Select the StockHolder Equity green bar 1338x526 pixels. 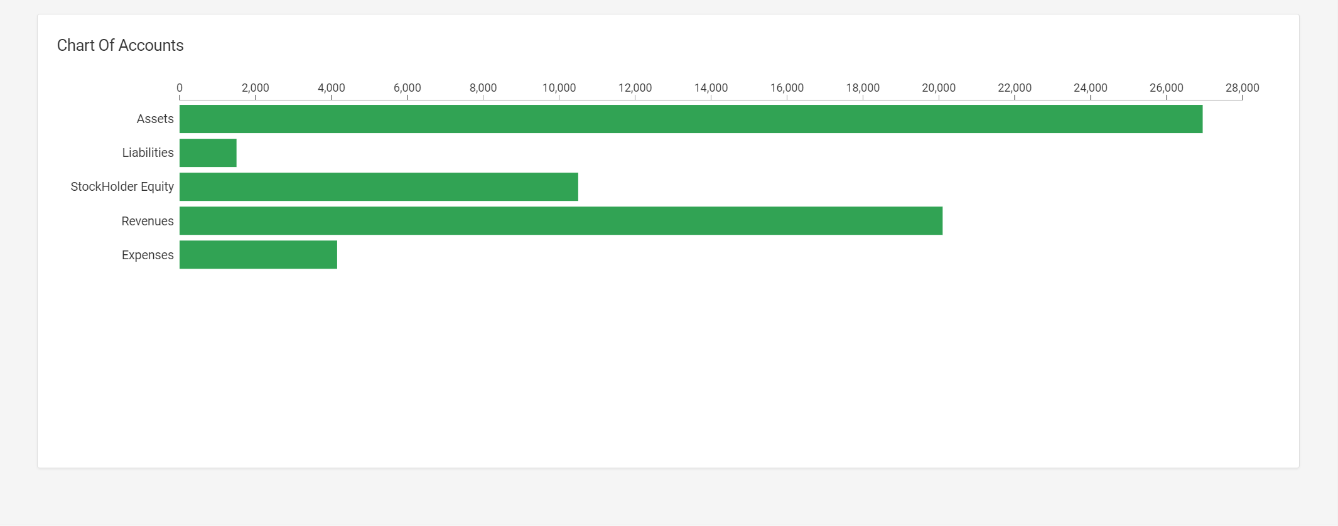tap(379, 187)
